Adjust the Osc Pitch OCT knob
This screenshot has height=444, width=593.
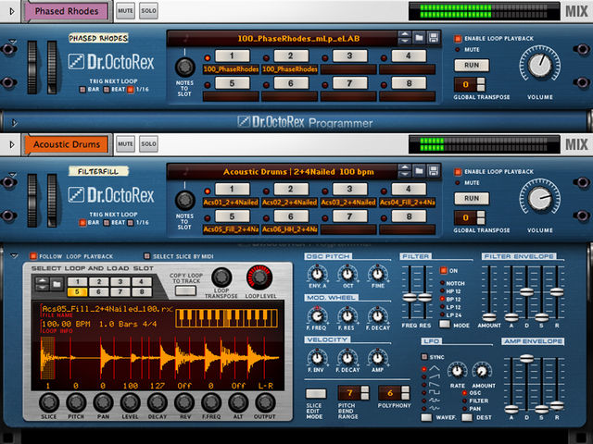coord(347,273)
